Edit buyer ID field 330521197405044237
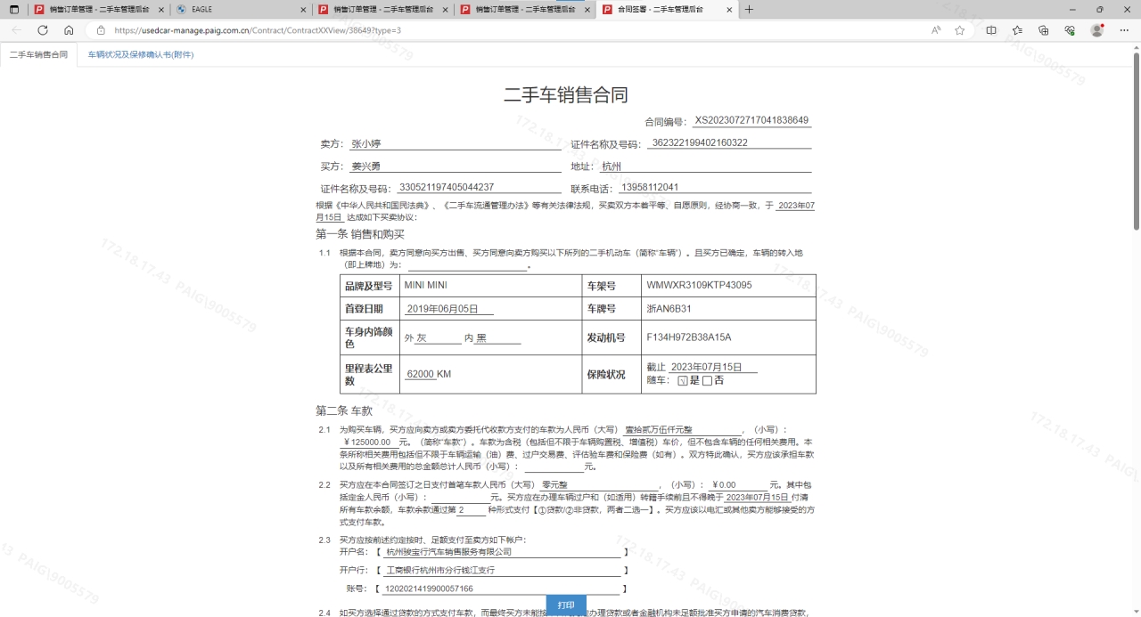The image size is (1141, 617). 480,188
